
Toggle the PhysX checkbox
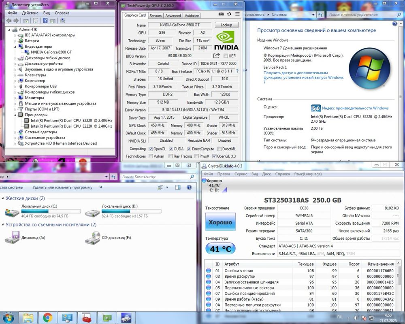click(196, 156)
